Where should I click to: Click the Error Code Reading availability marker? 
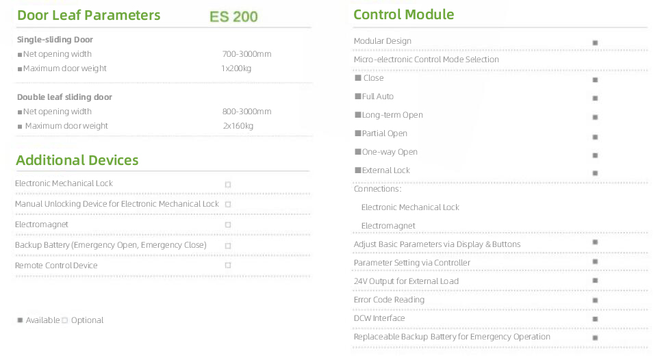point(595,300)
